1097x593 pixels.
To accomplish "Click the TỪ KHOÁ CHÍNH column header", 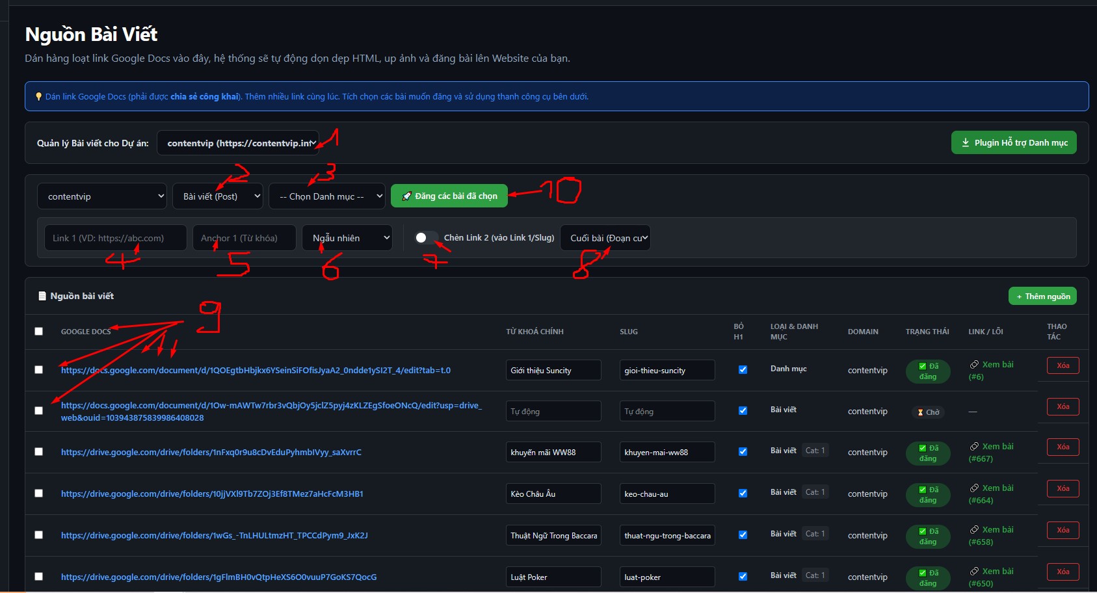I will coord(535,332).
